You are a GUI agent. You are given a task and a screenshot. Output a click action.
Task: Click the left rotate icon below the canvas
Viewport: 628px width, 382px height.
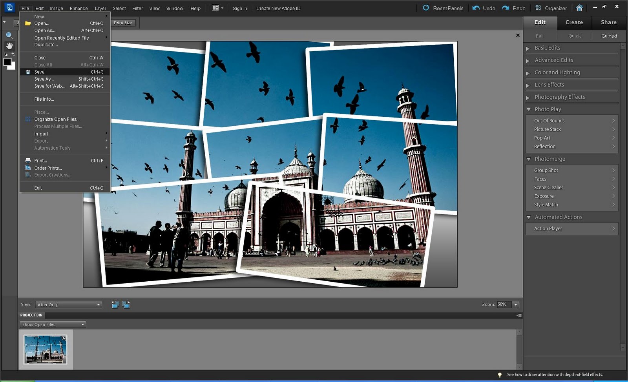pyautogui.click(x=115, y=304)
